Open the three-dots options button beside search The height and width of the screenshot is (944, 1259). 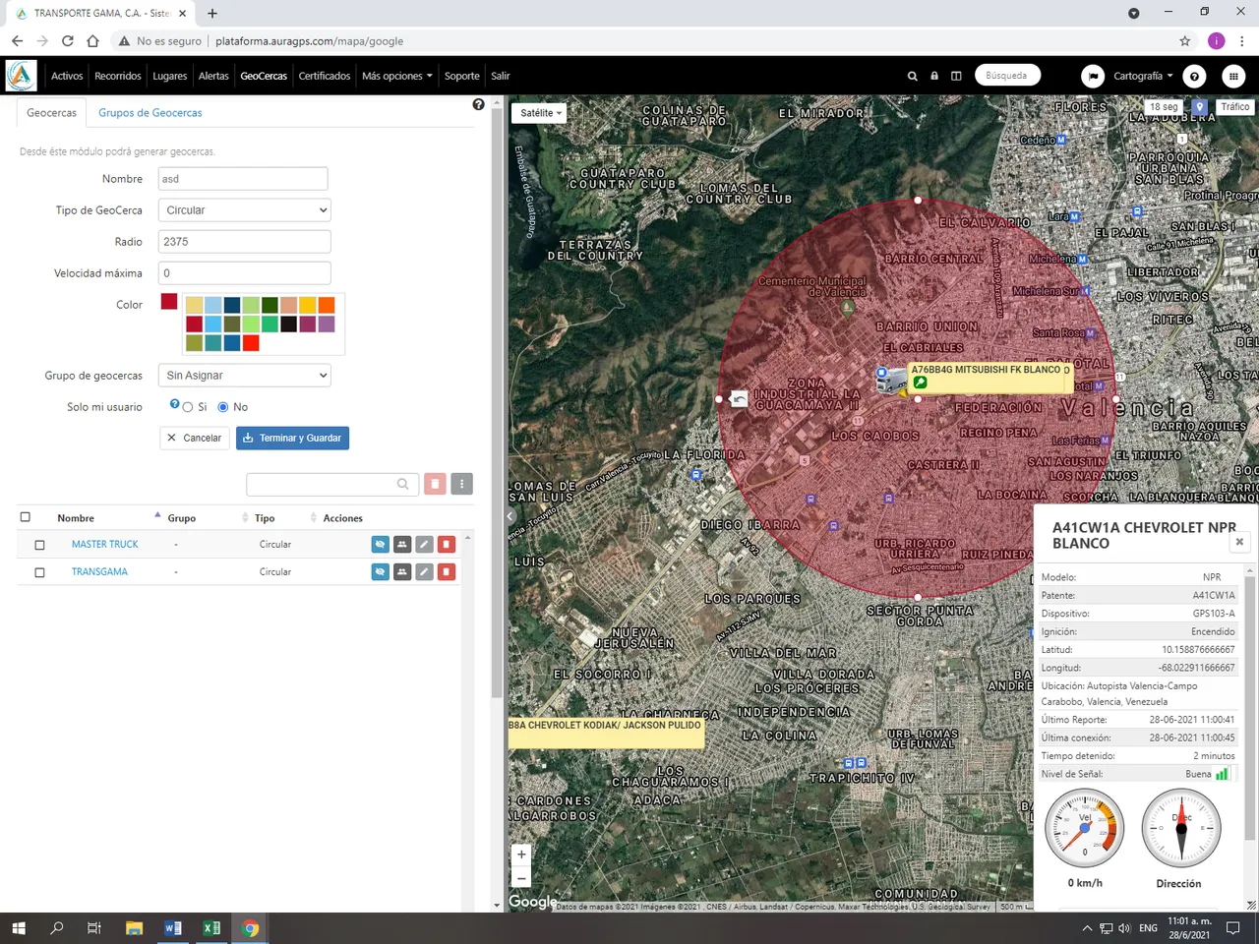click(x=461, y=484)
